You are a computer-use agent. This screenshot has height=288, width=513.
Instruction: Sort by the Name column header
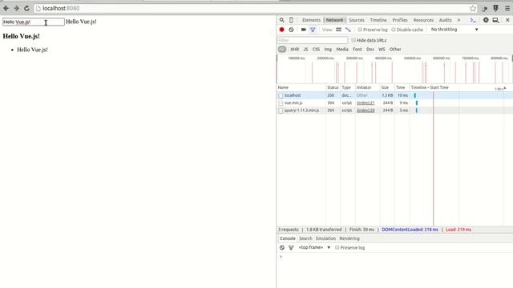pyautogui.click(x=301, y=87)
